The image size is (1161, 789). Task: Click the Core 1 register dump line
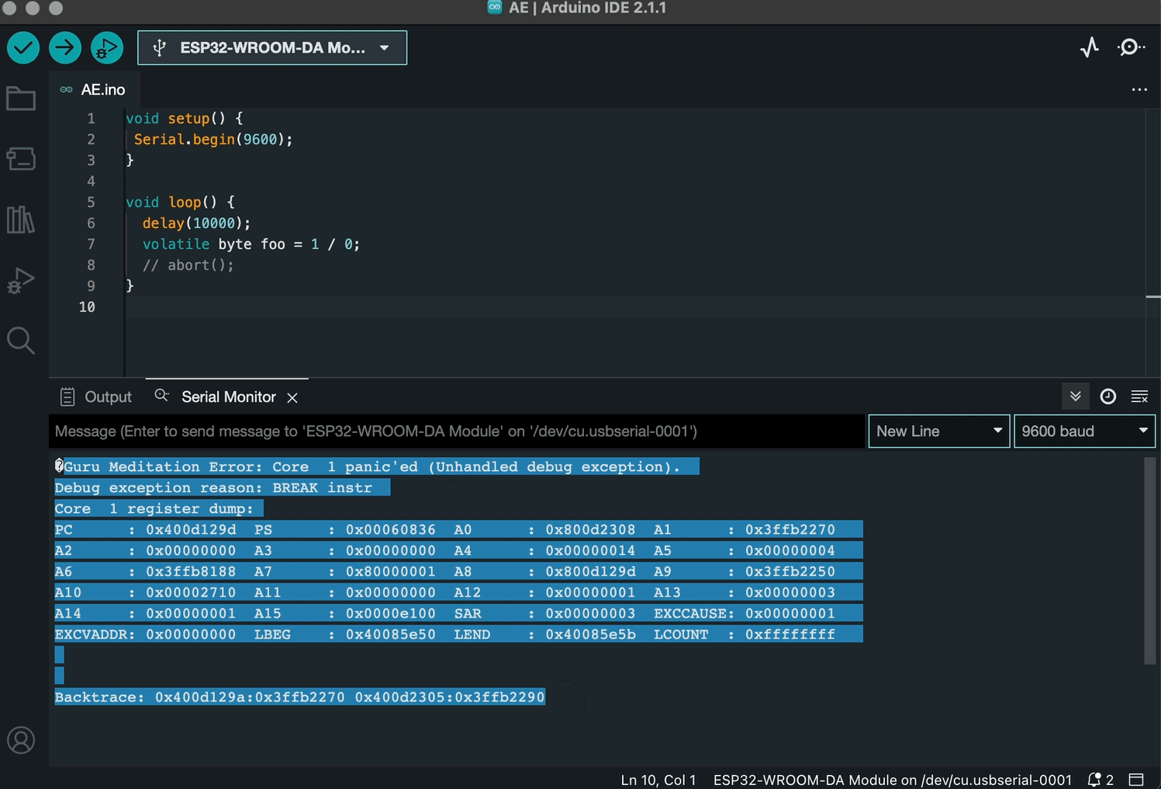coord(158,508)
